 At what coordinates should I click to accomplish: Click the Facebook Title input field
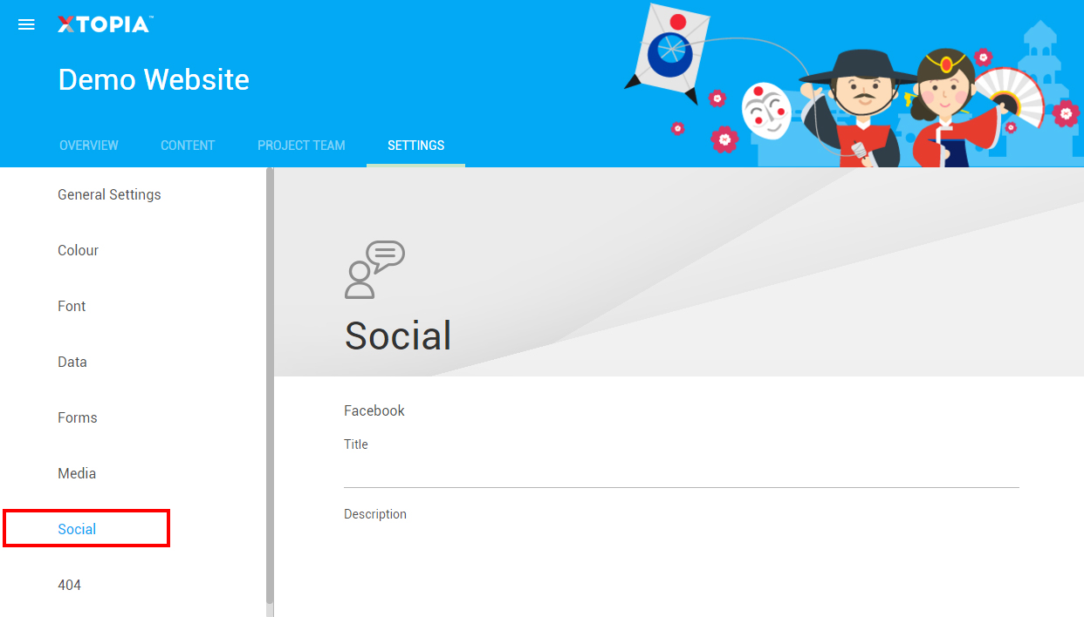[x=682, y=472]
